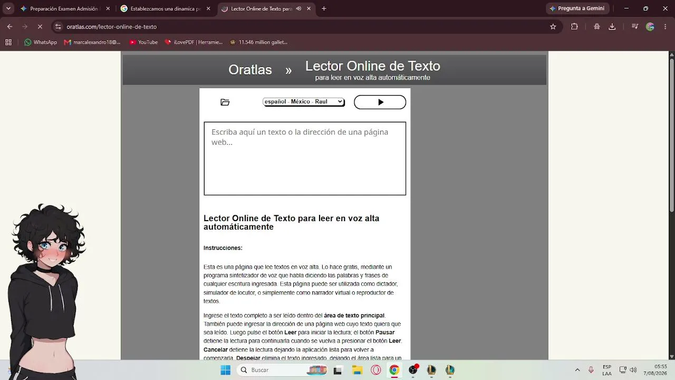Open the Chrome profile avatar
Screen dimensions: 675x380
click(x=650, y=26)
